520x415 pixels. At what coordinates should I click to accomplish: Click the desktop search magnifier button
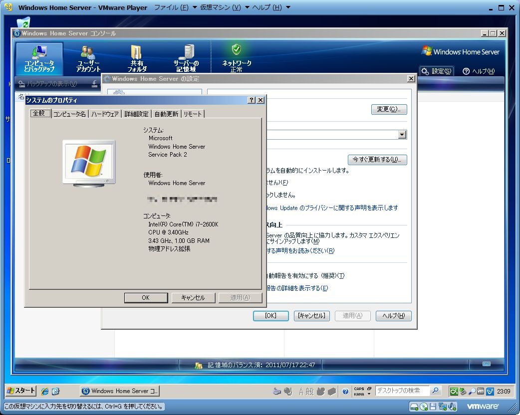coord(435,391)
